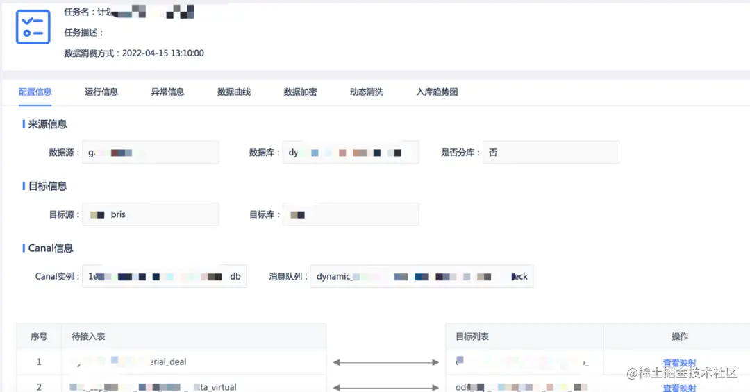Image resolution: width=750 pixels, height=392 pixels.
Task: Click the 是否分库 field showing 否
Action: [x=551, y=153]
